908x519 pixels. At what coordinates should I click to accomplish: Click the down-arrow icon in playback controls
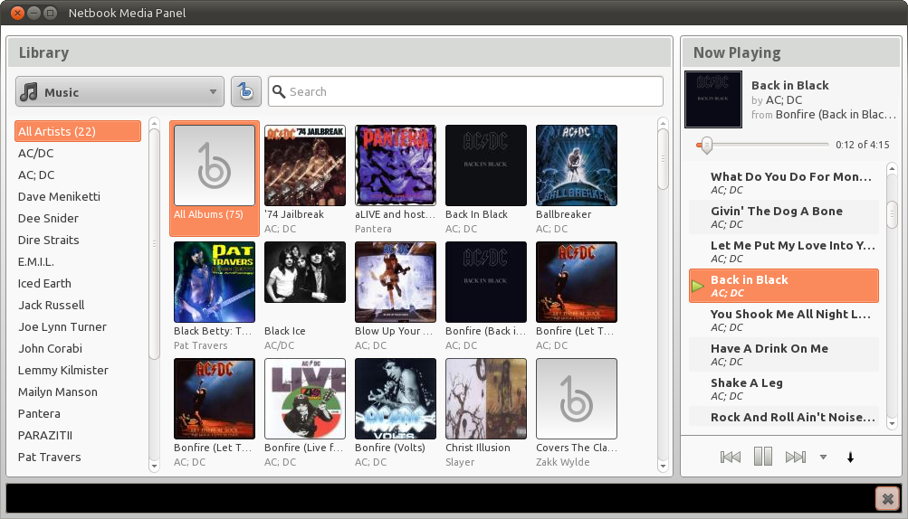(x=850, y=458)
